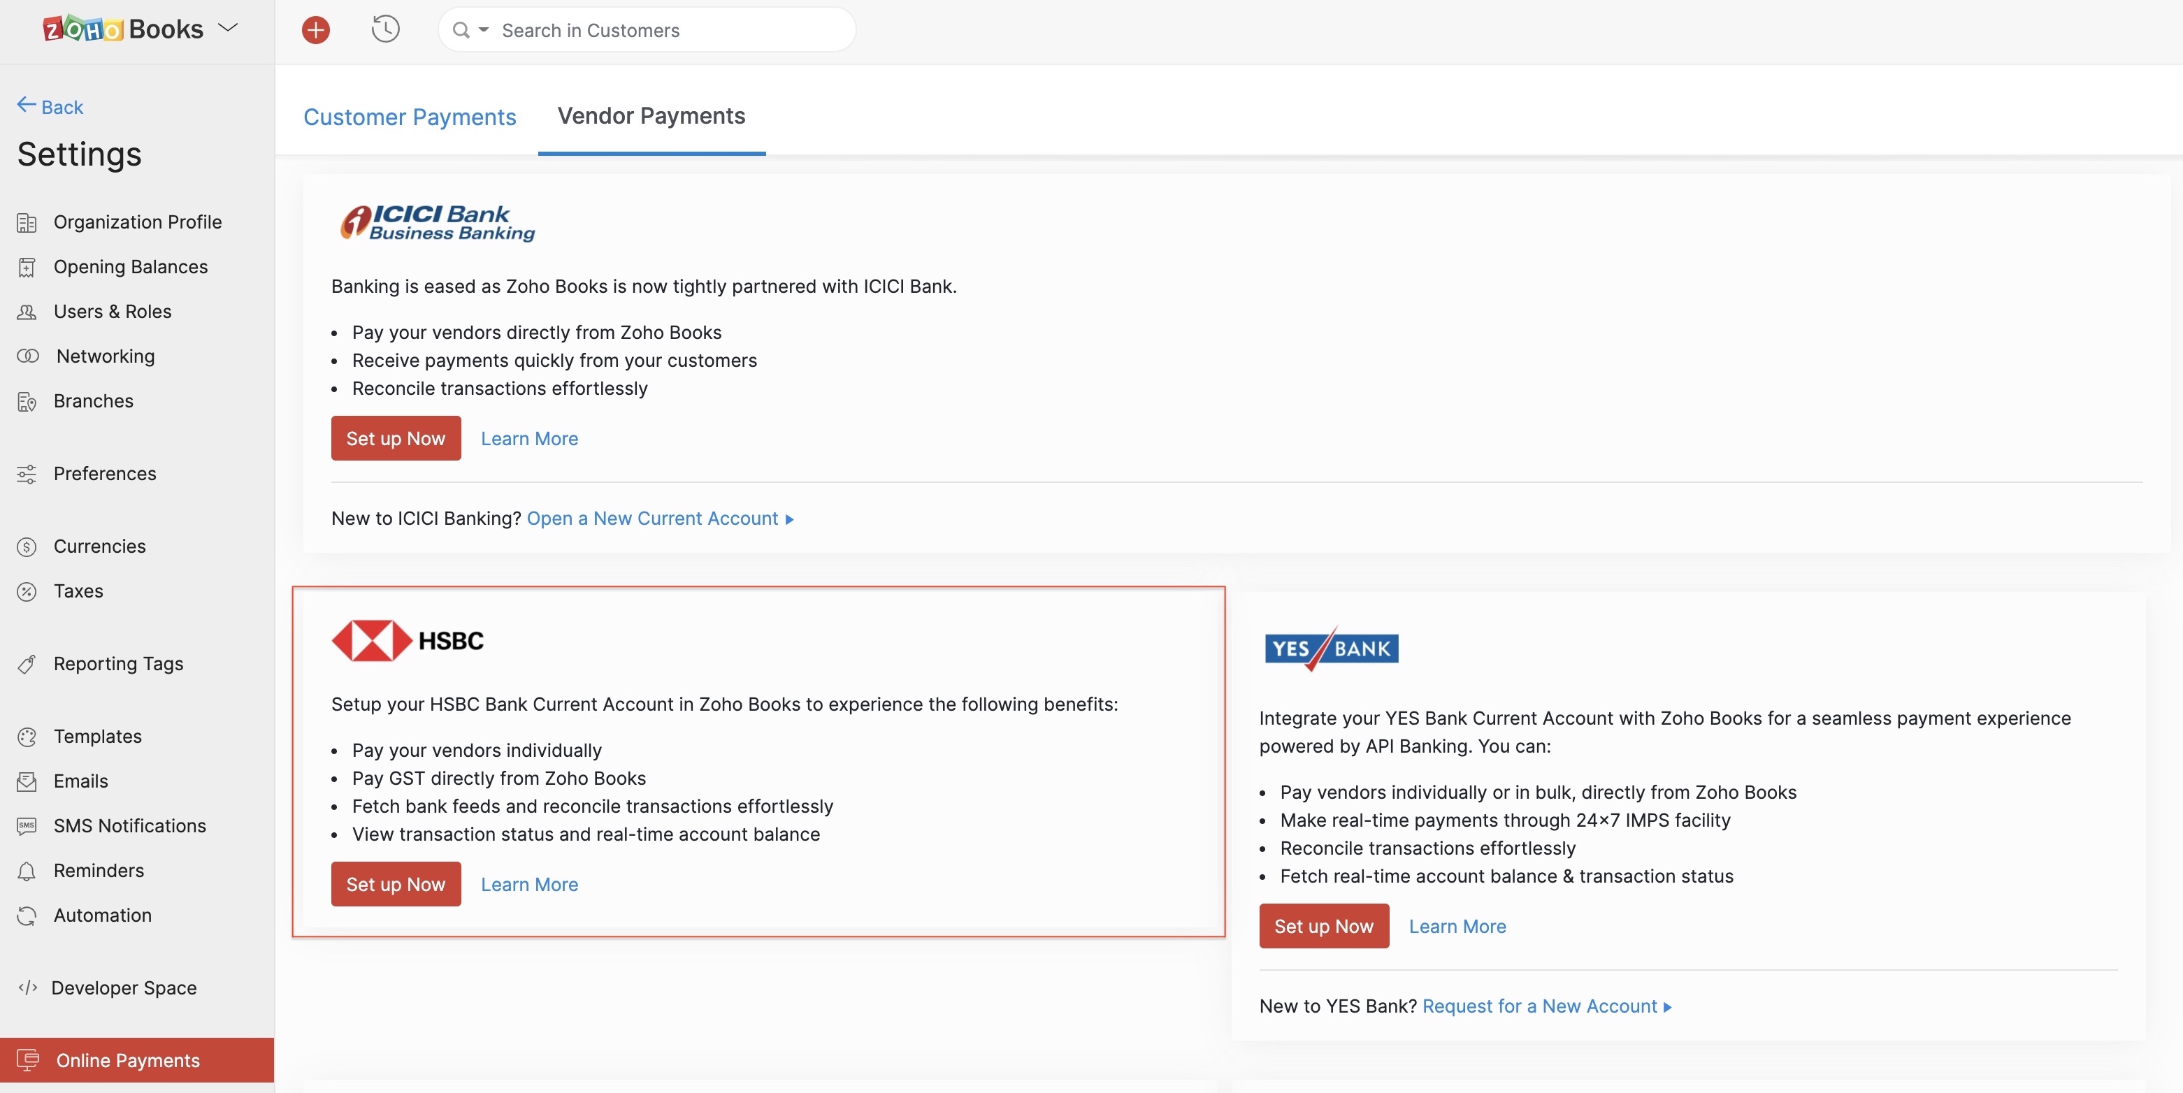
Task: Click the Templates palette icon
Action: (x=27, y=737)
